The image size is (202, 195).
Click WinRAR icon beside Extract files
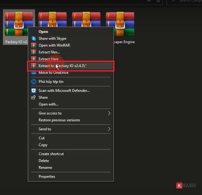[34, 52]
